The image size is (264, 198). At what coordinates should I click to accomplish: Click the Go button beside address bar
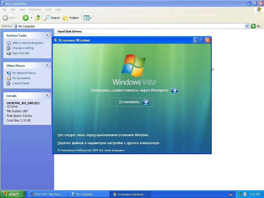pyautogui.click(x=255, y=26)
